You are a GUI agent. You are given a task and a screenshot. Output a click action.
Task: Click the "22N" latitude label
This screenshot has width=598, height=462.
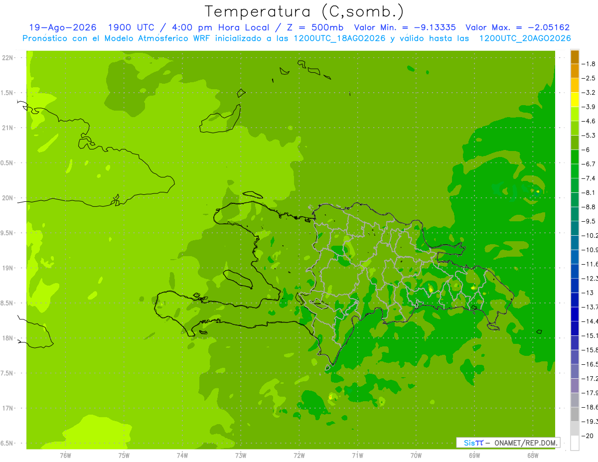(x=8, y=57)
